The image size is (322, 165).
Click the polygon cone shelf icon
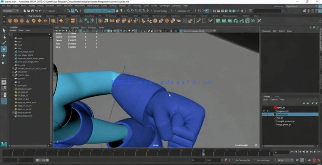pos(28,21)
